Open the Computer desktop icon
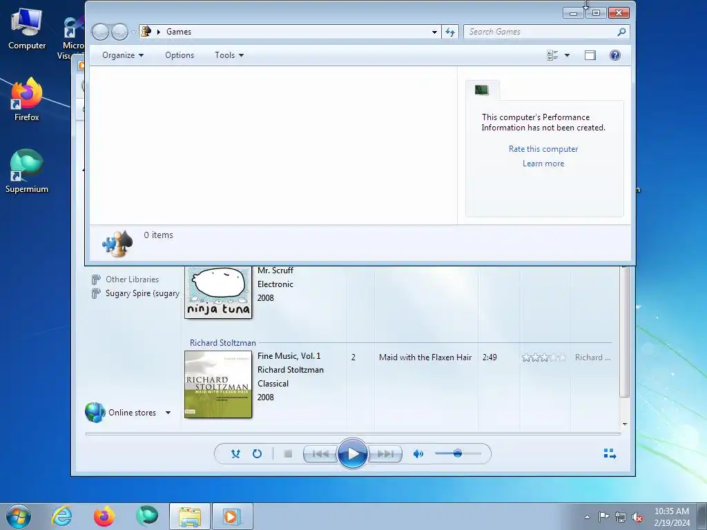 (27, 29)
